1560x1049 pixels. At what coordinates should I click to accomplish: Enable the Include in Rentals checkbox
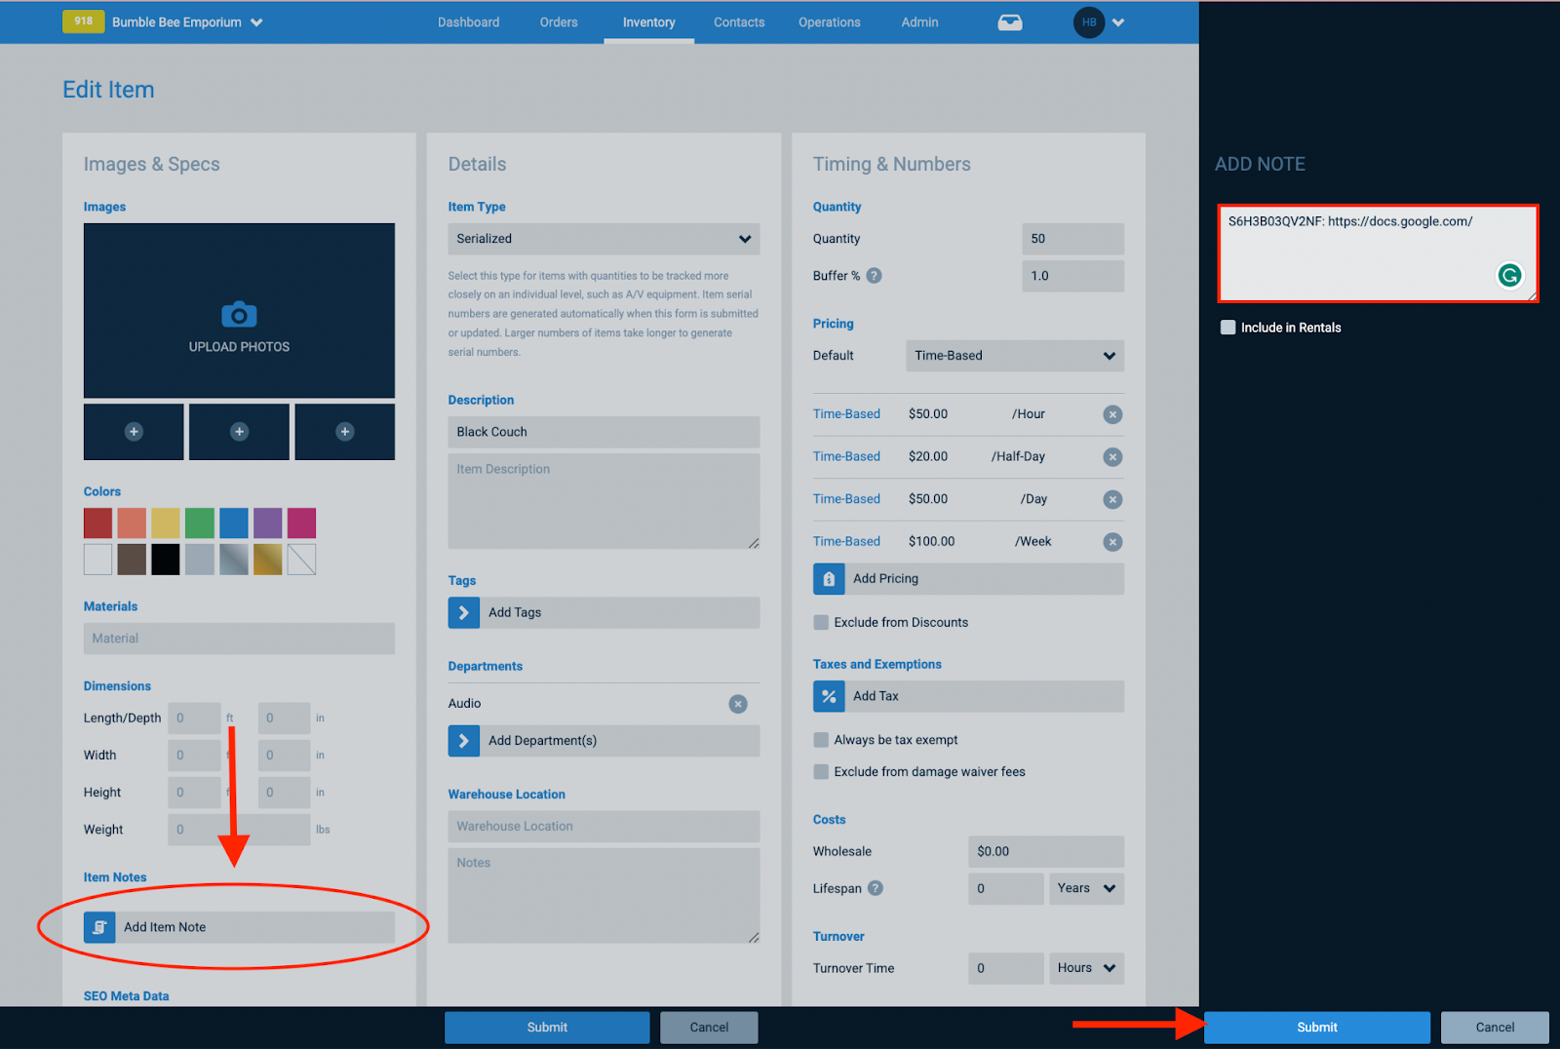tap(1228, 328)
